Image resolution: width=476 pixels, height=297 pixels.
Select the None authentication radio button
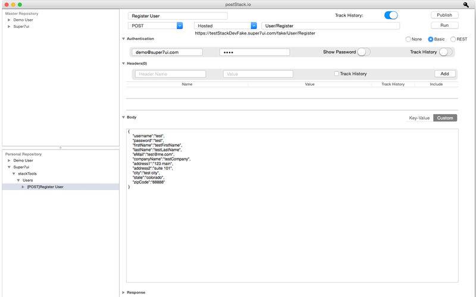pos(408,39)
